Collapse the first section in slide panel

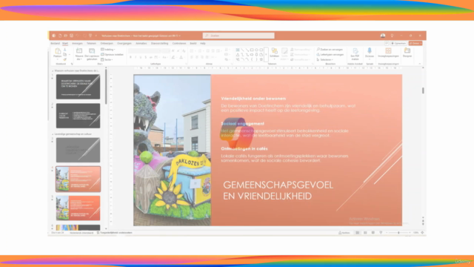pos(53,71)
